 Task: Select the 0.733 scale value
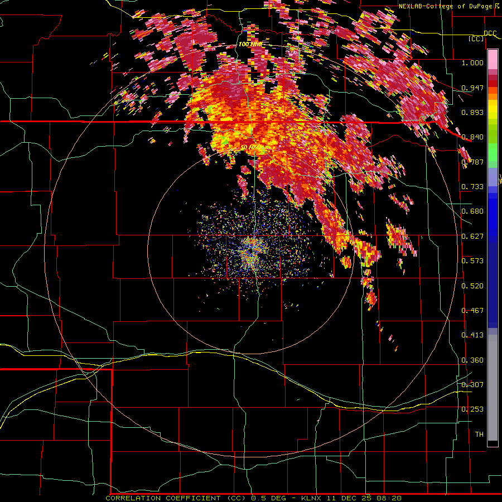(472, 187)
